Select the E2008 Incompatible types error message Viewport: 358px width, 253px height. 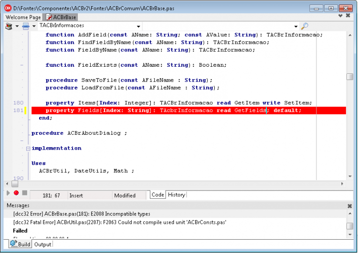pyautogui.click(x=82, y=214)
